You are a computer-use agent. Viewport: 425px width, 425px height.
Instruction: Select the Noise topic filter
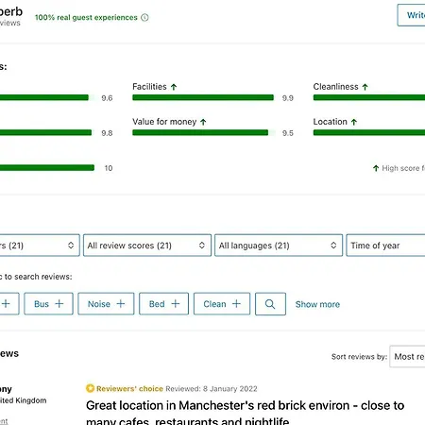point(106,304)
